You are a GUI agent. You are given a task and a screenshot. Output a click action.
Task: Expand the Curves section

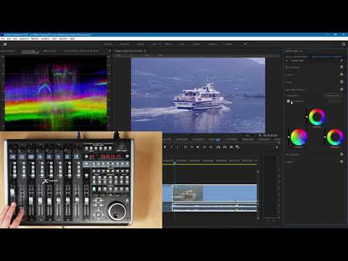[289, 83]
